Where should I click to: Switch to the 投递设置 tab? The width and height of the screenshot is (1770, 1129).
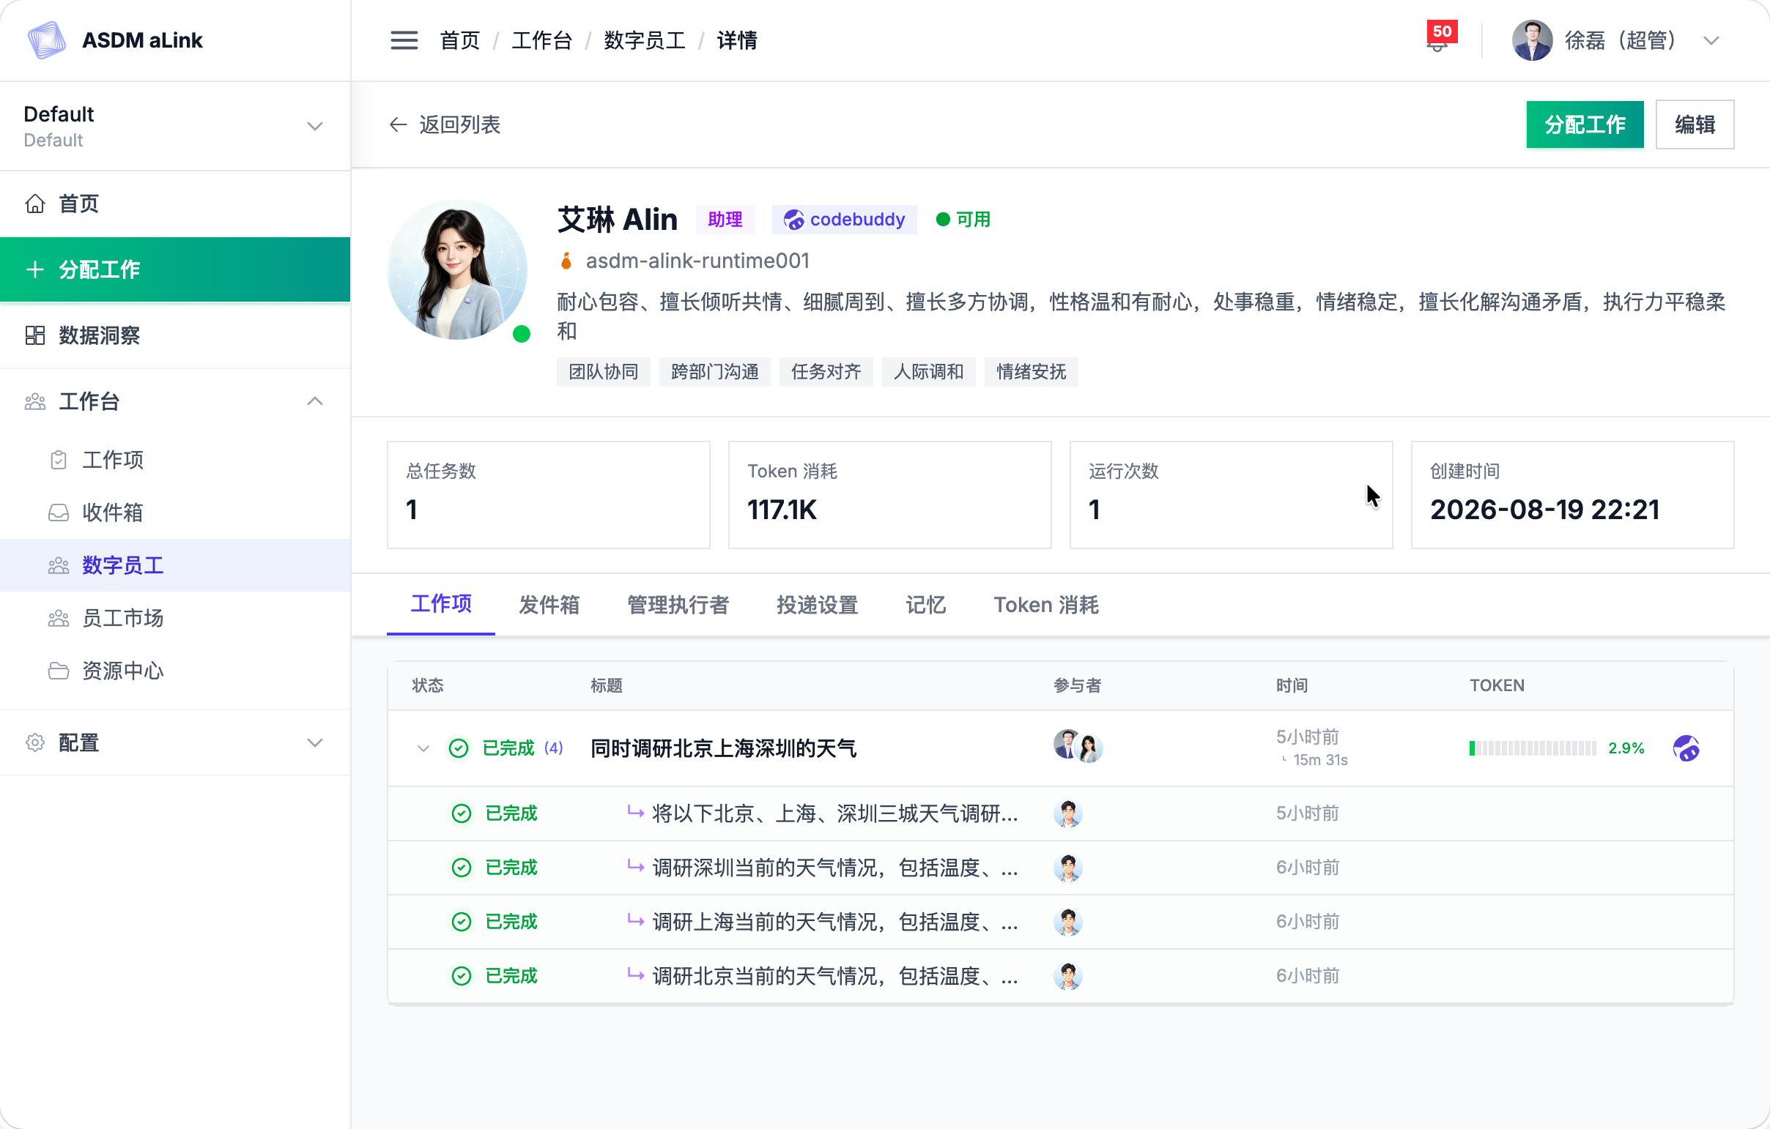point(818,606)
